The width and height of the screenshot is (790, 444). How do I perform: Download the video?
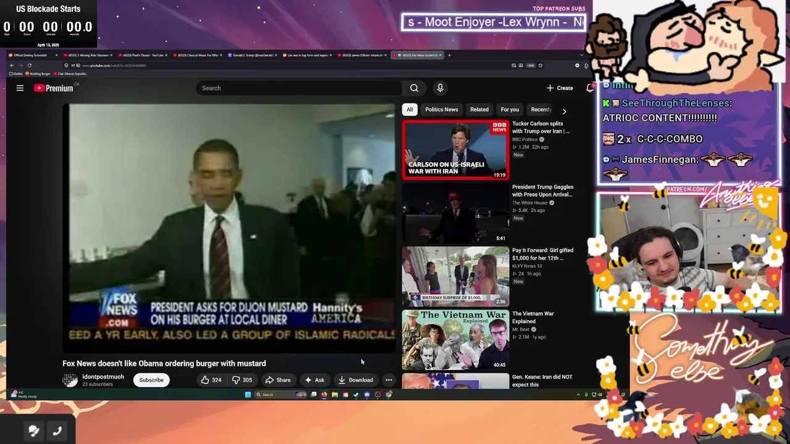[x=355, y=380]
